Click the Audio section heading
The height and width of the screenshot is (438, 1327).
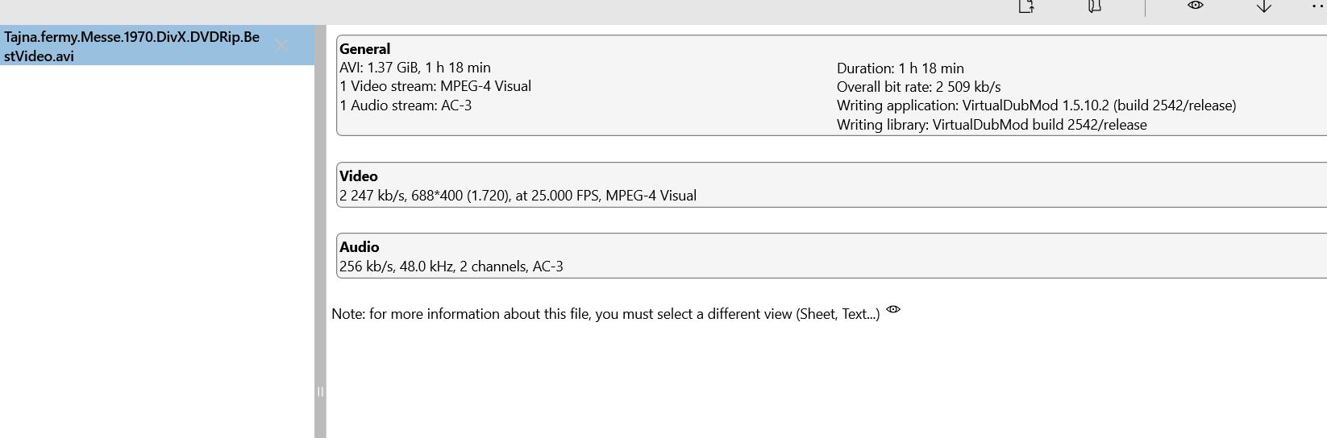(359, 247)
